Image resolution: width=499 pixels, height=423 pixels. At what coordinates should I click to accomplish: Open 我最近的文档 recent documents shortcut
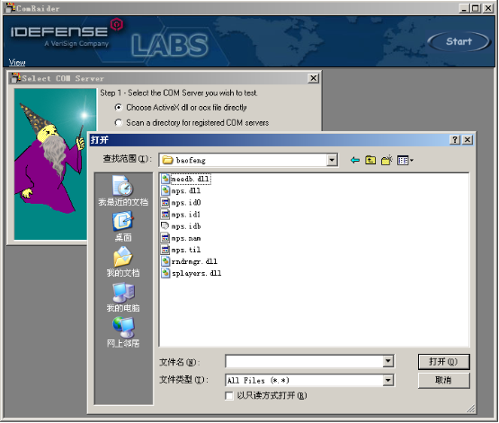click(x=123, y=190)
